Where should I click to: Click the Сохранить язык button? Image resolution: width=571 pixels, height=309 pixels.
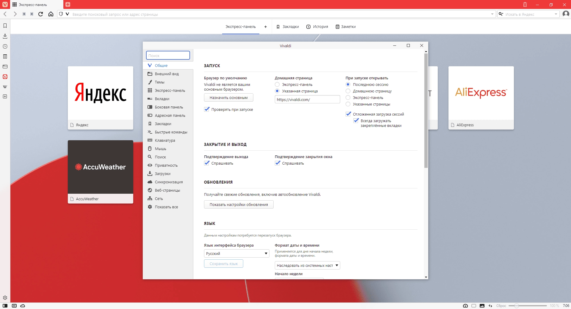pos(224,264)
